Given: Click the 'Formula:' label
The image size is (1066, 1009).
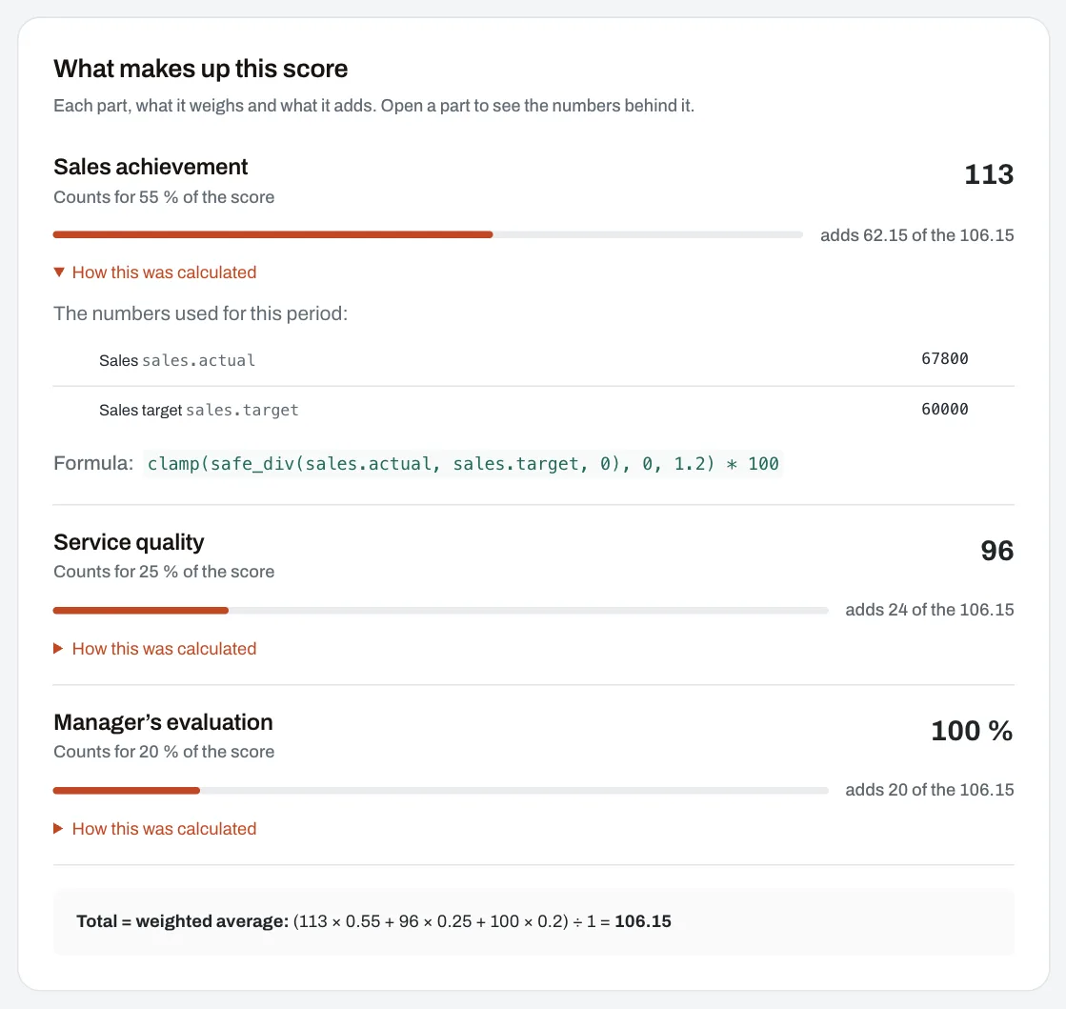Looking at the screenshot, I should [93, 464].
